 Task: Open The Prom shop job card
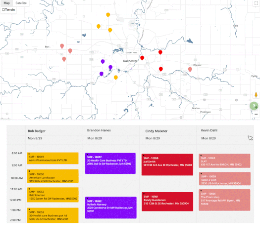tap(224, 200)
